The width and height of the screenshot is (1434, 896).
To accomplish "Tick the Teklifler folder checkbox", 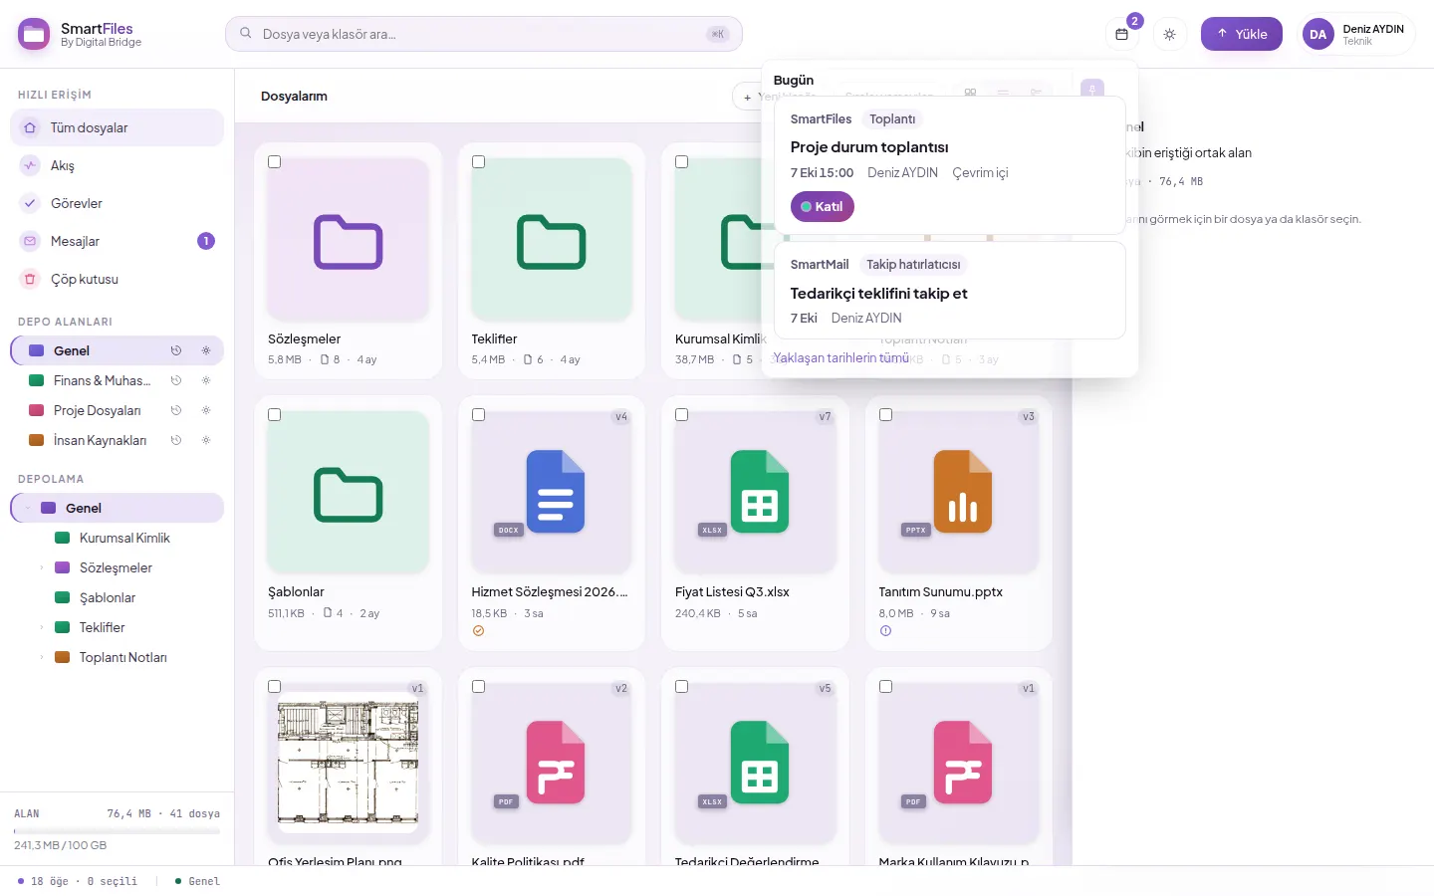I will pos(478,162).
